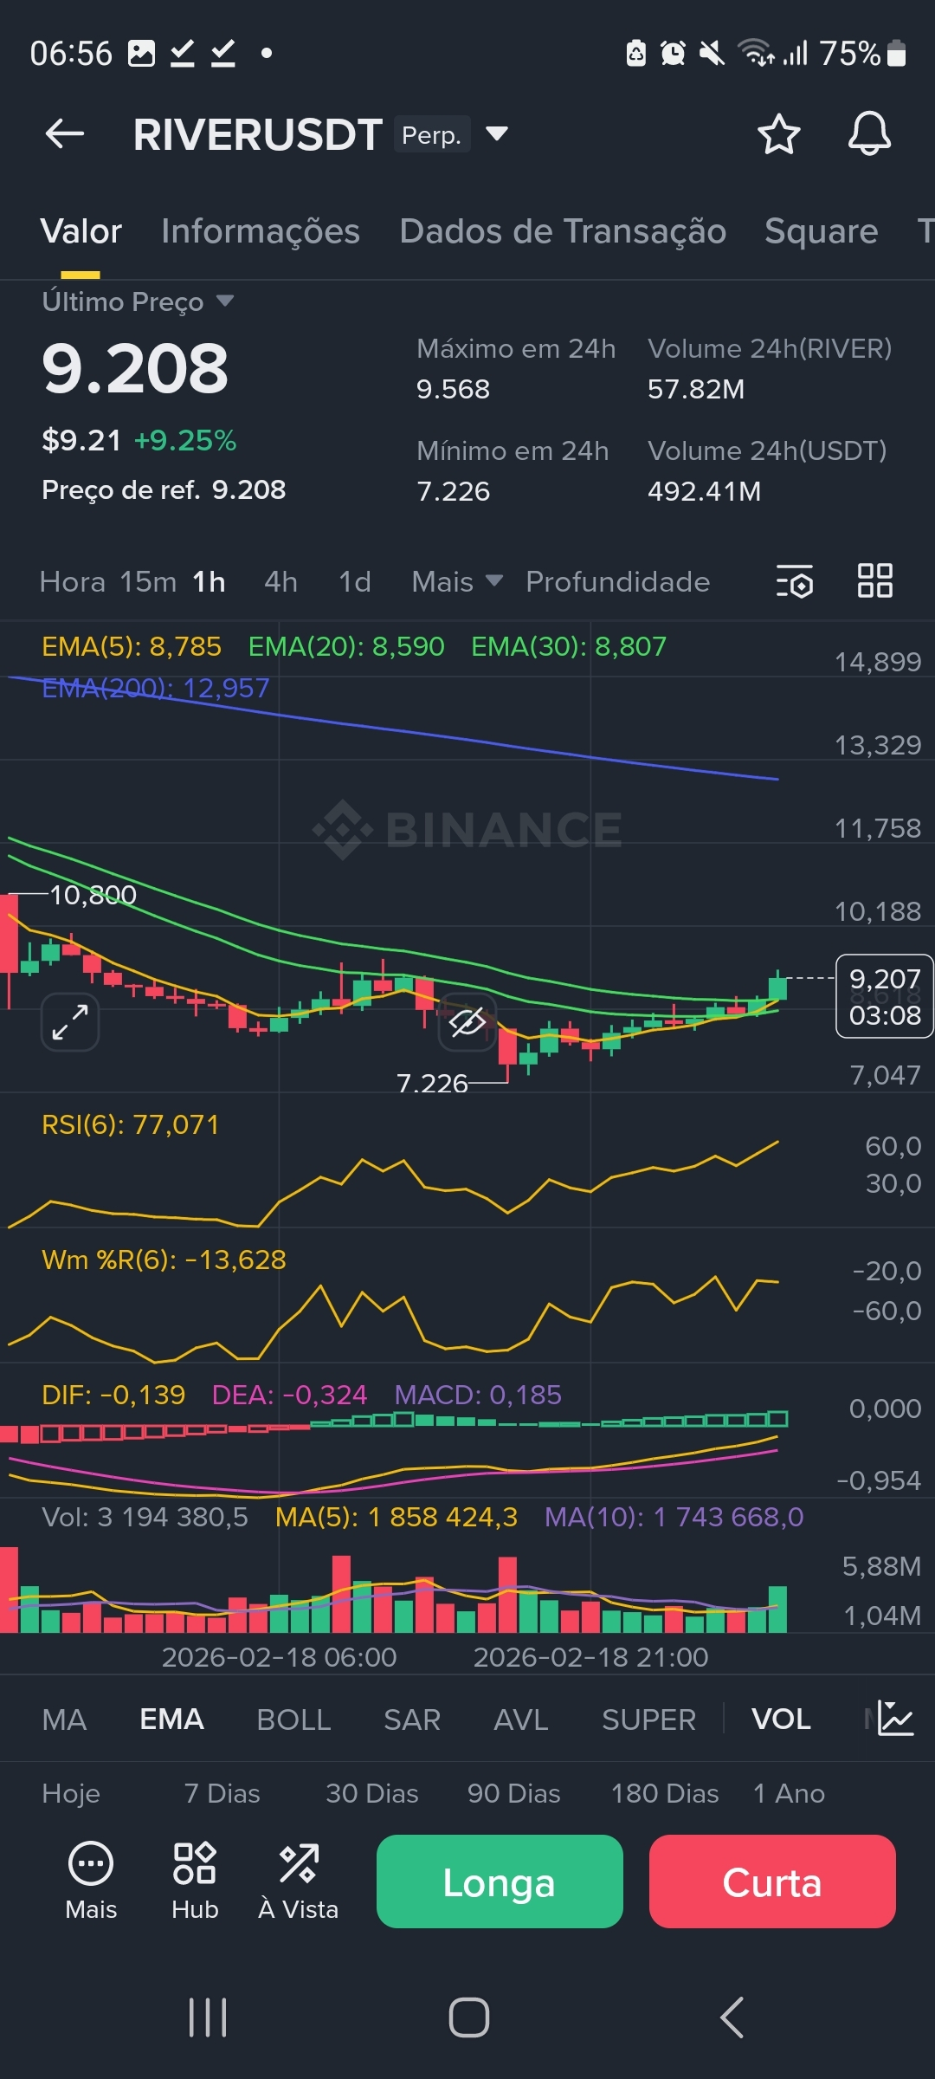Toggle EMA indicator
The height and width of the screenshot is (2079, 935).
pos(172,1720)
